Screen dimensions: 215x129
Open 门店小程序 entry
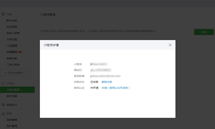pyautogui.click(x=13, y=65)
